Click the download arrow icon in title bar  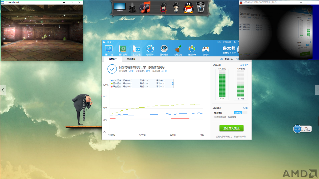point(234,42)
